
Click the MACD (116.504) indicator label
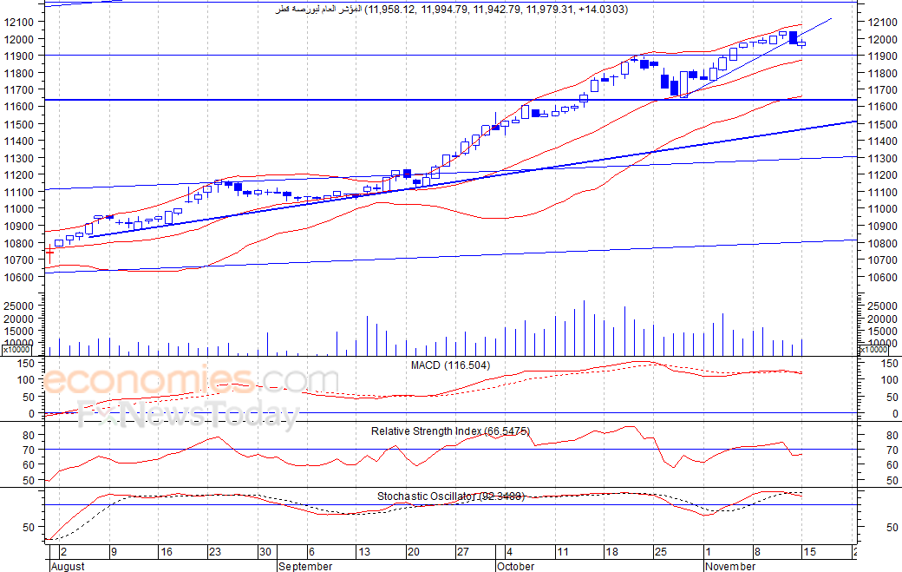[x=450, y=365]
